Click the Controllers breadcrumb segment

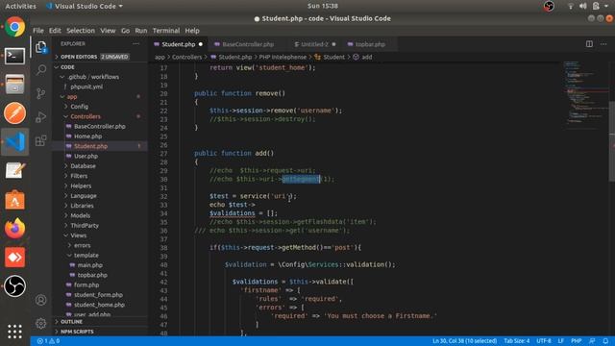[186, 57]
